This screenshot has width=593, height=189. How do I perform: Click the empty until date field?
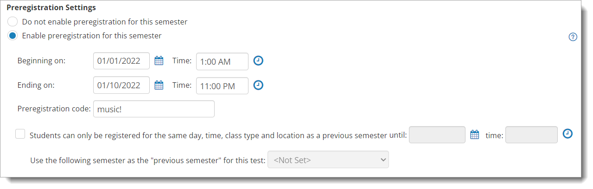pos(437,134)
